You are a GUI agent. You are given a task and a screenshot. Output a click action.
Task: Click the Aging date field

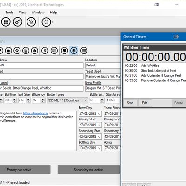tap(113, 148)
